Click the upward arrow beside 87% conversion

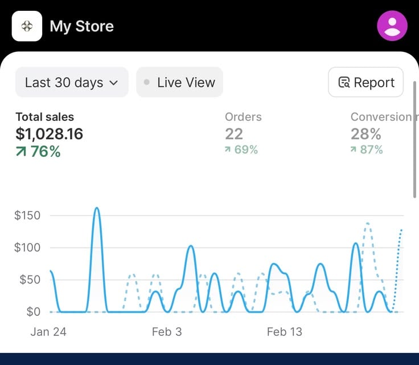point(354,149)
